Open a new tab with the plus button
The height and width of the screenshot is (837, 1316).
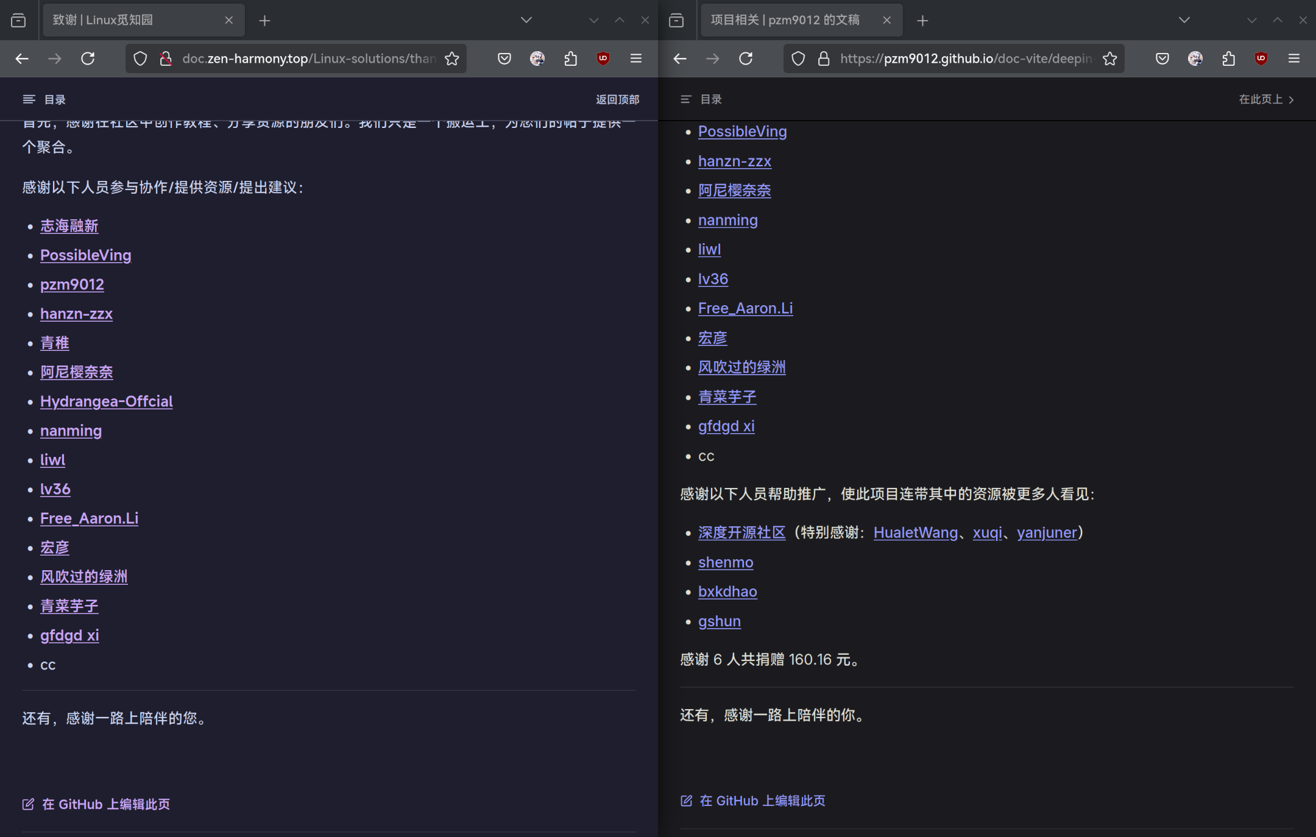(x=264, y=20)
